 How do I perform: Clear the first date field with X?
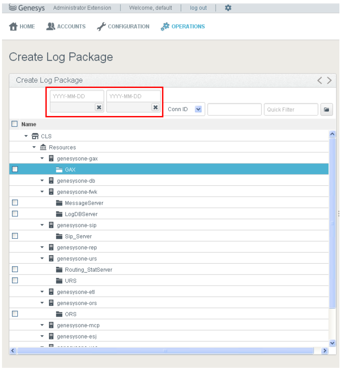tap(99, 107)
